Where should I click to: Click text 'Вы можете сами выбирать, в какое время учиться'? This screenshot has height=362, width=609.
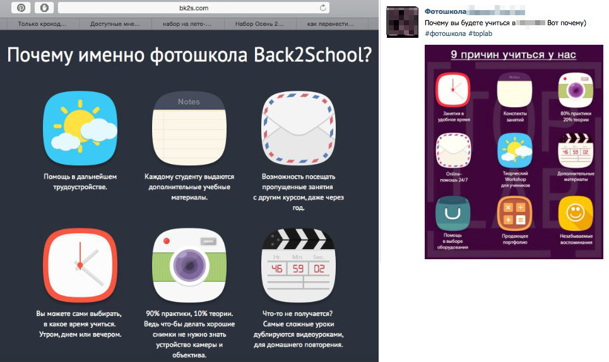[x=80, y=318]
